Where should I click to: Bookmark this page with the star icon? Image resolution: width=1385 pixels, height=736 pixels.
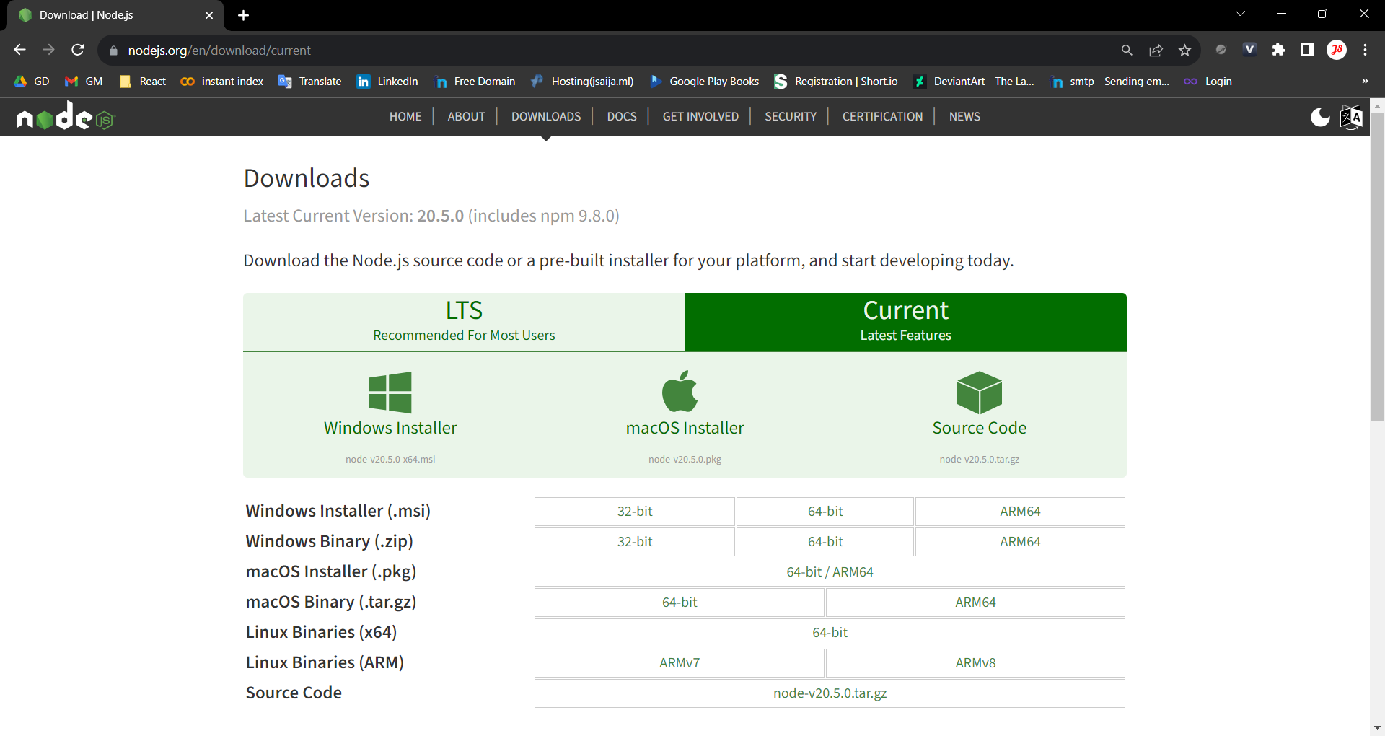pos(1184,50)
